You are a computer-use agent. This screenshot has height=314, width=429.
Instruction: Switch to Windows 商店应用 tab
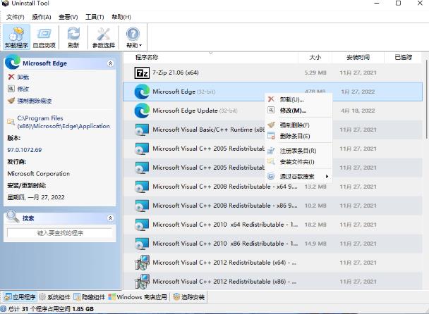[138, 297]
